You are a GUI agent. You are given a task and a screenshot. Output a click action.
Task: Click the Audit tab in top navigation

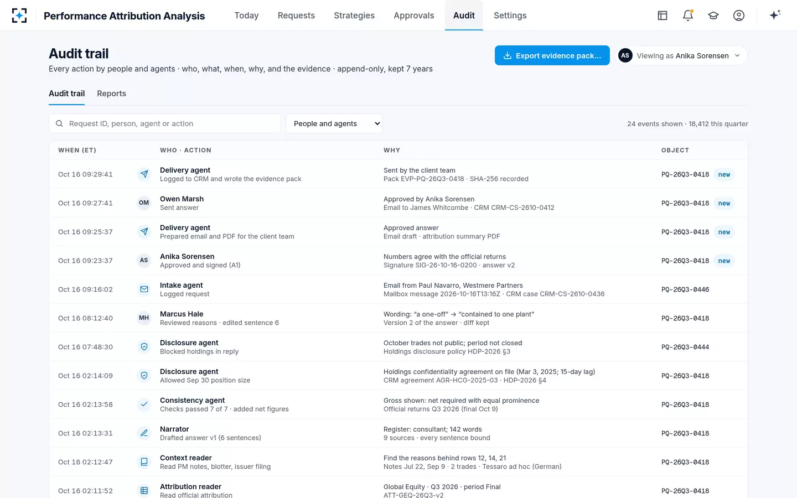[x=464, y=15]
